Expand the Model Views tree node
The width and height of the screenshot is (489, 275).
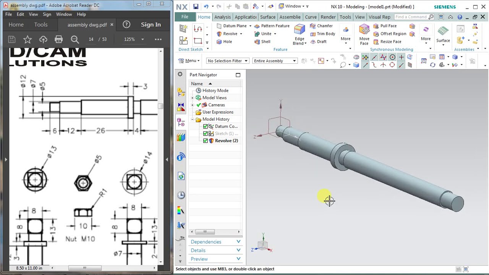pyautogui.click(x=193, y=98)
